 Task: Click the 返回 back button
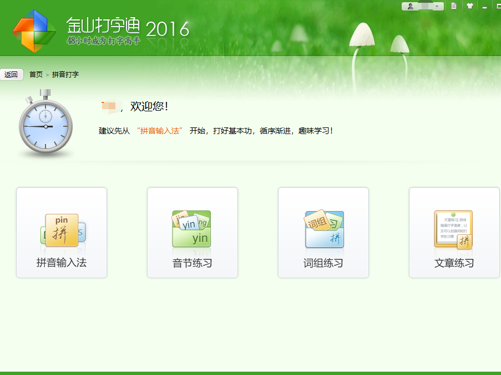(x=12, y=75)
